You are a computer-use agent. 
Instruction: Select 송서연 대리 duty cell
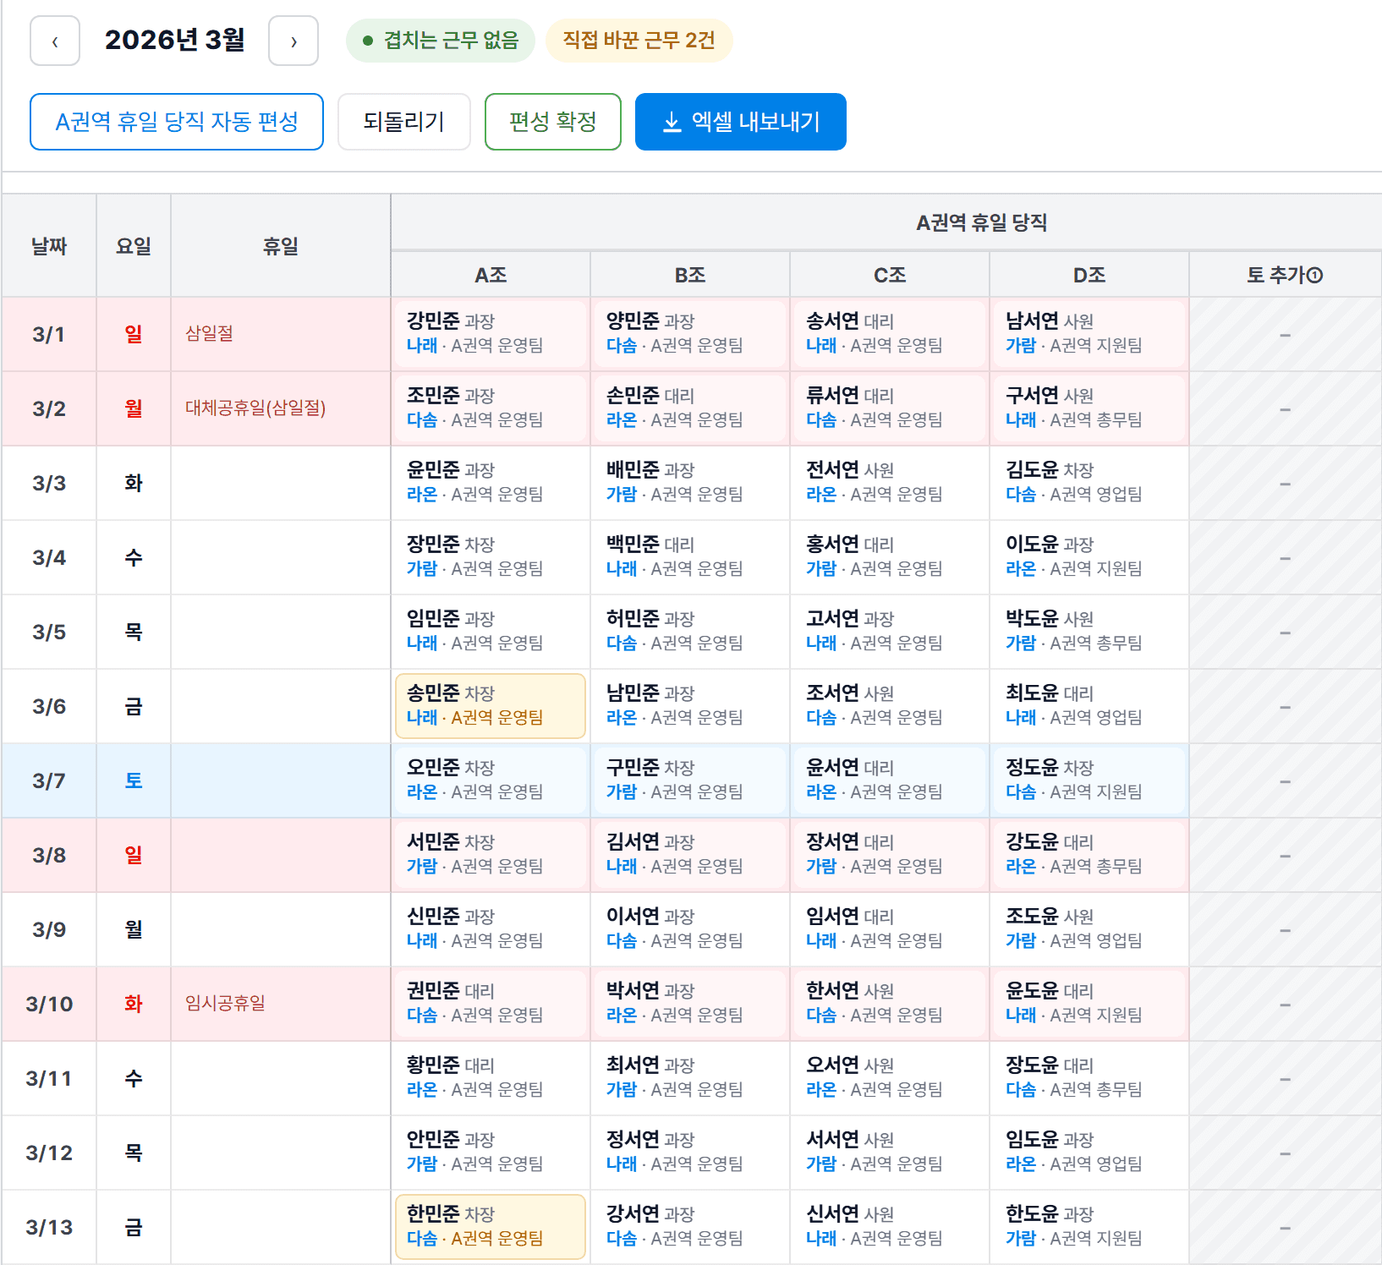tap(890, 334)
